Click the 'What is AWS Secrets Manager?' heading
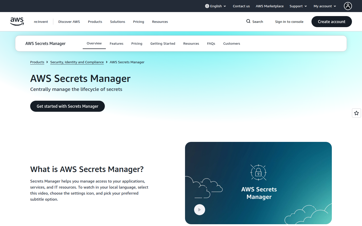 pyautogui.click(x=87, y=169)
